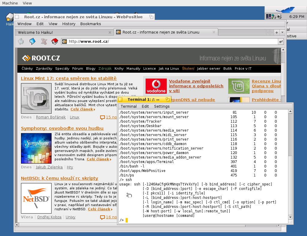Select the Root.cz browser tab

tap(166, 32)
